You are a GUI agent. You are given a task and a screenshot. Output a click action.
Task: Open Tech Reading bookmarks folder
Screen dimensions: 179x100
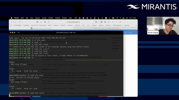(18, 25)
